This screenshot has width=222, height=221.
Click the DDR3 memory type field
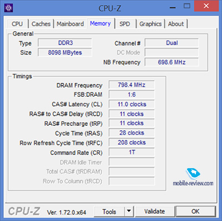coord(65,43)
